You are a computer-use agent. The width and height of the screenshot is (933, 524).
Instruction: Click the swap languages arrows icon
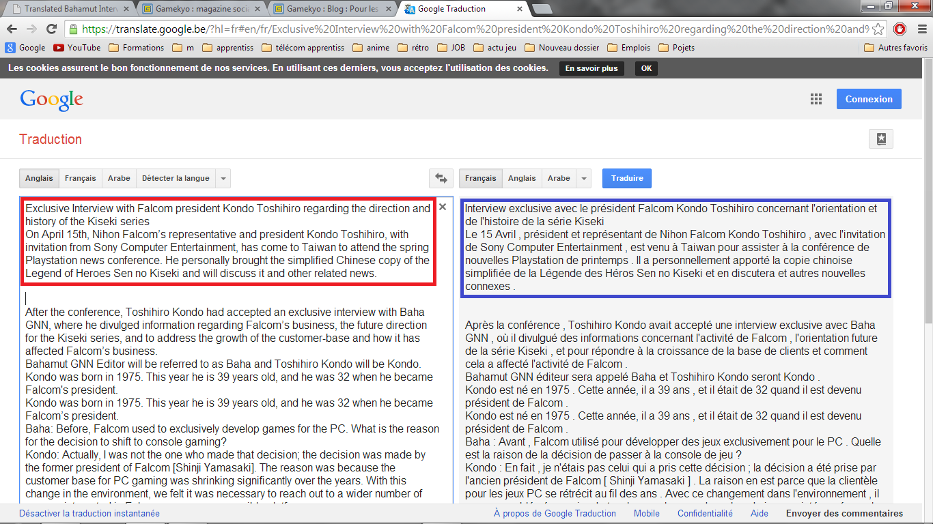[441, 178]
